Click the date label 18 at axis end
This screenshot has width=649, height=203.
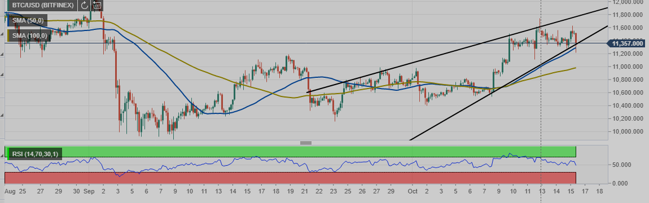tap(599, 192)
